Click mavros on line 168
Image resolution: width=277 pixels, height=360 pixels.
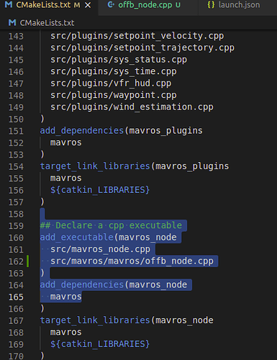(x=66, y=333)
